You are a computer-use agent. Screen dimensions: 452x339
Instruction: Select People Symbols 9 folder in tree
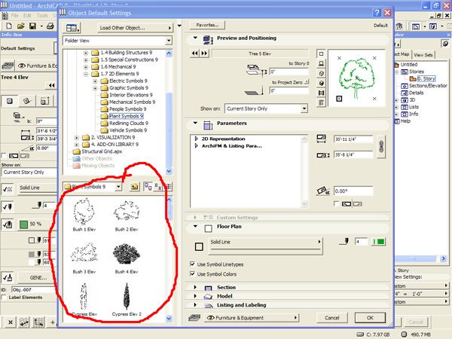click(128, 109)
